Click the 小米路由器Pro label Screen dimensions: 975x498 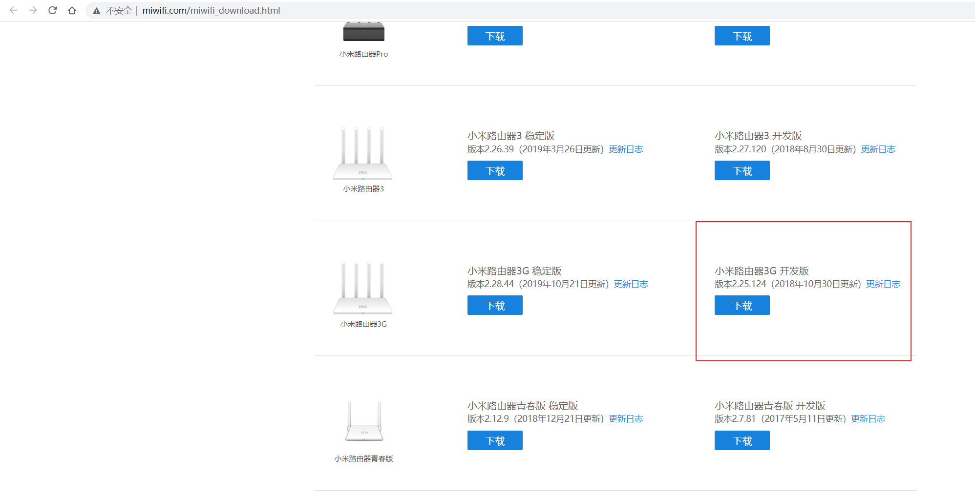(x=363, y=54)
